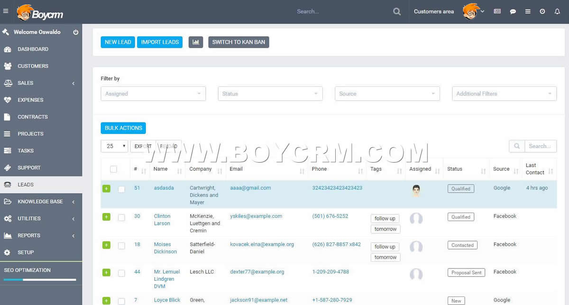Click the table search input field
Image resolution: width=569 pixels, height=305 pixels.
tap(540, 146)
